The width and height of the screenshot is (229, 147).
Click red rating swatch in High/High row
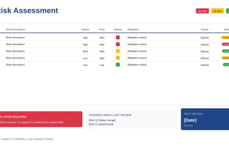(118, 44)
